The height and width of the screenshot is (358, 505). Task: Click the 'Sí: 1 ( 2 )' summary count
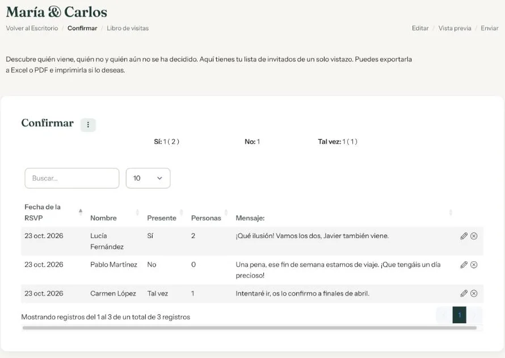coord(166,141)
